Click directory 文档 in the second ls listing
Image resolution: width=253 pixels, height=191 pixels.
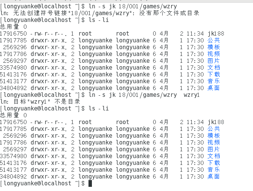click(214, 156)
